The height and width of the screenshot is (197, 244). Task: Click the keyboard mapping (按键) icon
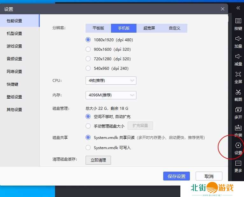(238, 21)
